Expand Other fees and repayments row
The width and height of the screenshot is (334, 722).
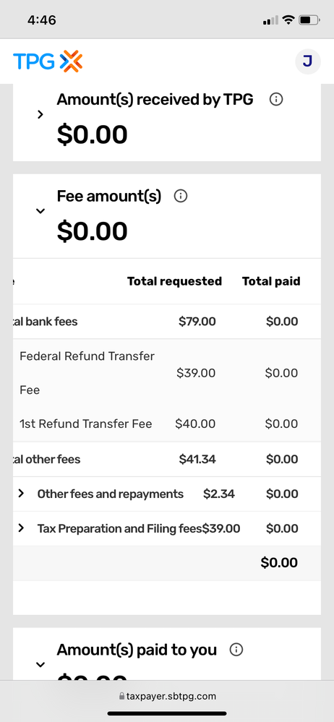click(21, 494)
